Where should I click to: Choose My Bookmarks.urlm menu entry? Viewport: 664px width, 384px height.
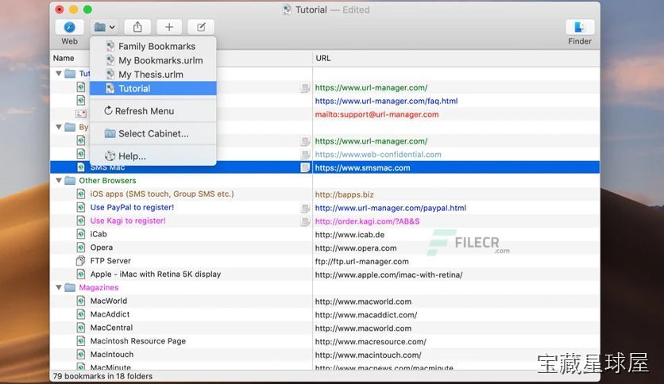(x=152, y=60)
